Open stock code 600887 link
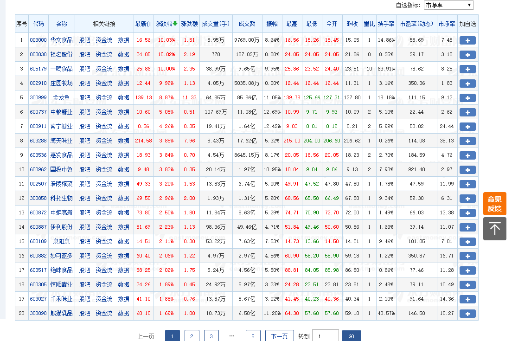 click(x=38, y=227)
